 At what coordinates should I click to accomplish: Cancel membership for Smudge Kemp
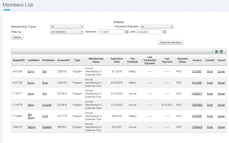point(221,105)
